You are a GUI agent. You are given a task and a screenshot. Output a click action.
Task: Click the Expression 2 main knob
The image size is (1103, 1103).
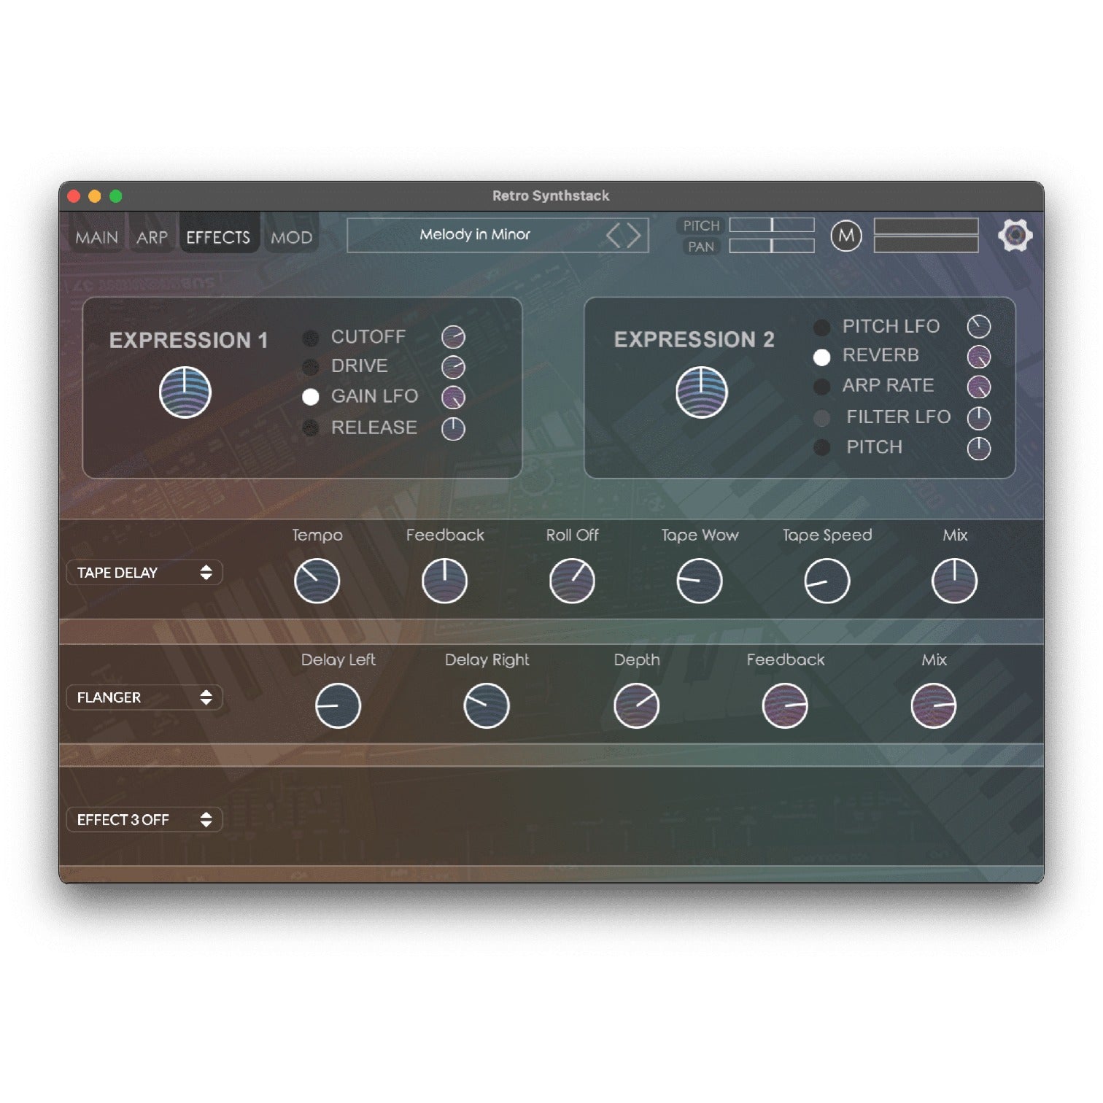(701, 392)
